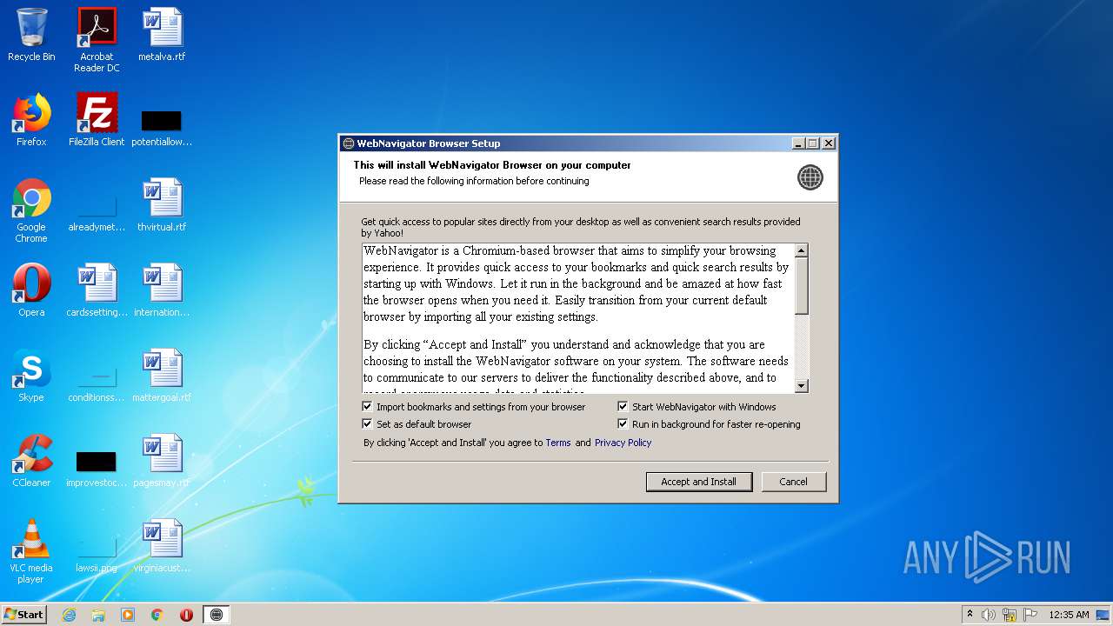The image size is (1113, 626).
Task: Select the metalva.rtf document icon
Action: 162,35
